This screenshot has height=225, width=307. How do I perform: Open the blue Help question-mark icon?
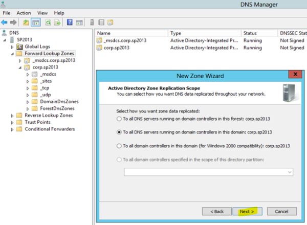70,22
